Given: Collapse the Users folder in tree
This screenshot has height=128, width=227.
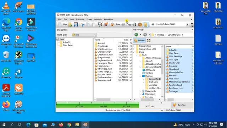Looking at the screenshot, I should point(134,52).
